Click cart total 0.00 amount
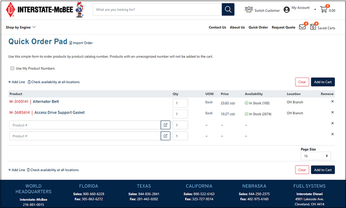The height and width of the screenshot is (208, 346). (x=332, y=11)
